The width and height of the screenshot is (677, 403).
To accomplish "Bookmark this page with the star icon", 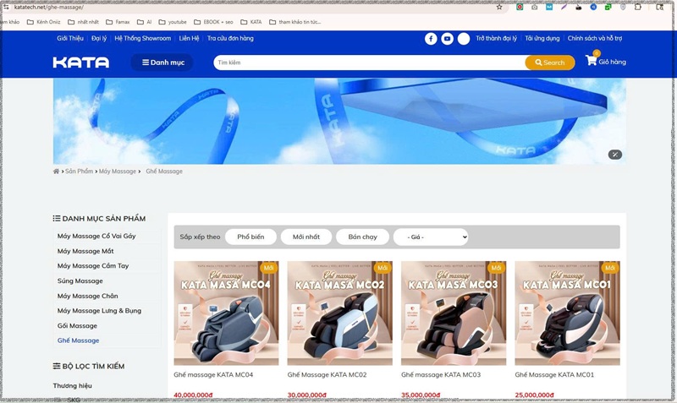I will click(499, 7).
